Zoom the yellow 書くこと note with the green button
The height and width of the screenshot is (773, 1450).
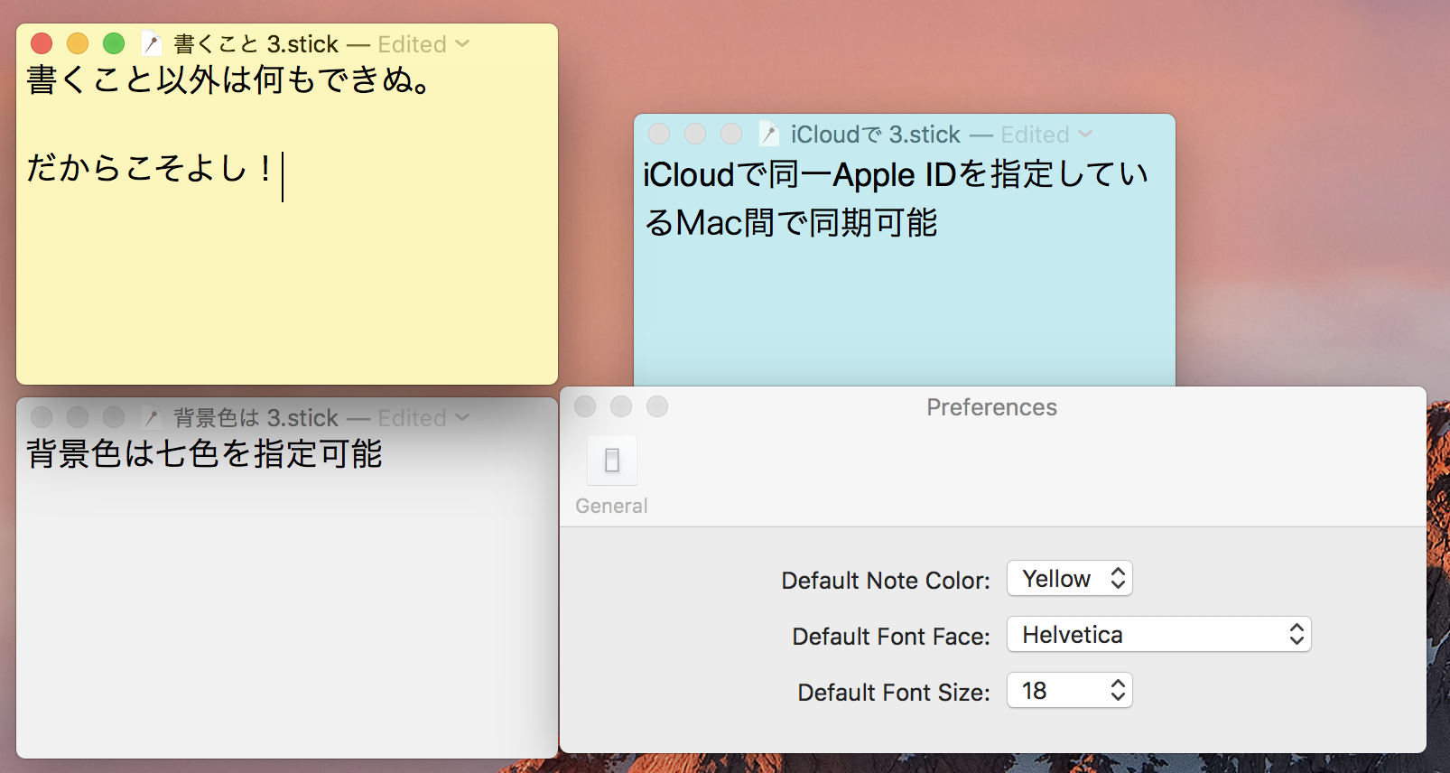point(114,43)
